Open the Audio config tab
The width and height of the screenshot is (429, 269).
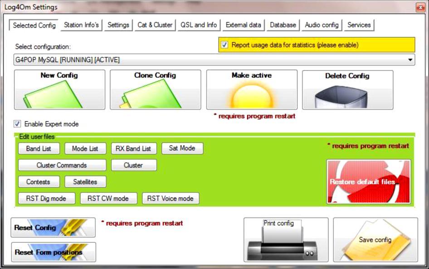tap(322, 25)
